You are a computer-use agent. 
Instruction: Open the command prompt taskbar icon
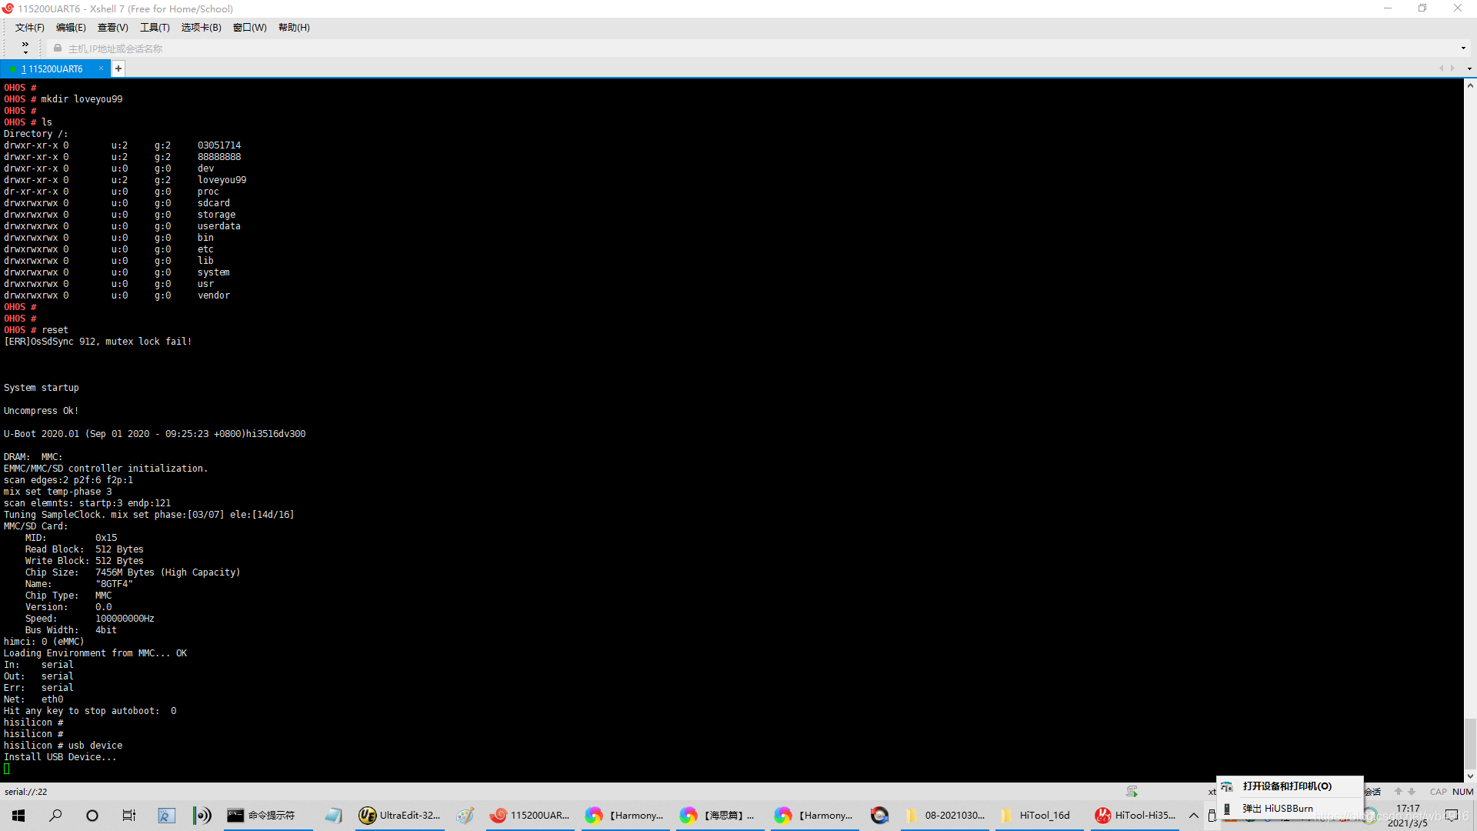tap(262, 816)
